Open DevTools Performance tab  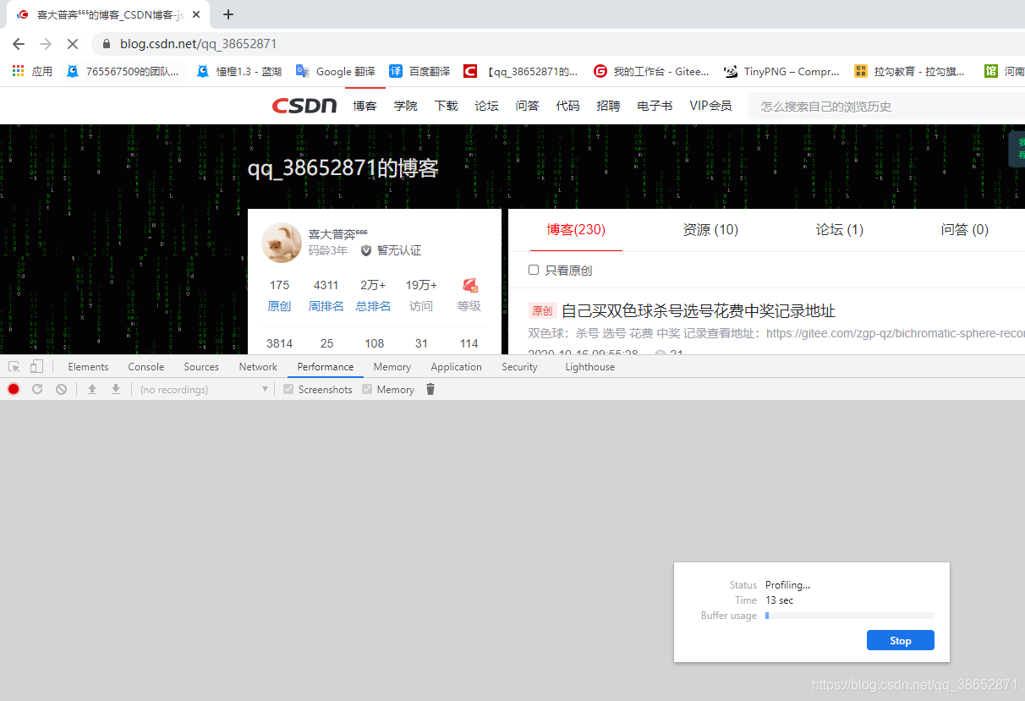click(x=326, y=367)
